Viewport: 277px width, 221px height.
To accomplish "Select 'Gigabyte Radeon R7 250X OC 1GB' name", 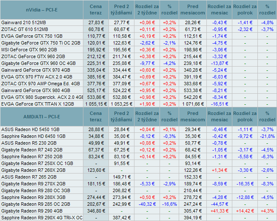I will pyautogui.click(x=37, y=163).
